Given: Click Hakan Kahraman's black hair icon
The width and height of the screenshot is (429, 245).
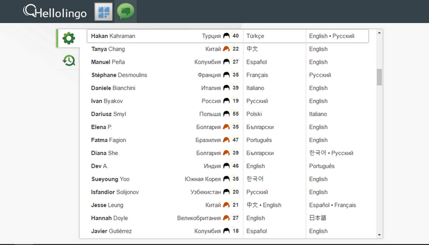Looking at the screenshot, I should (226, 36).
